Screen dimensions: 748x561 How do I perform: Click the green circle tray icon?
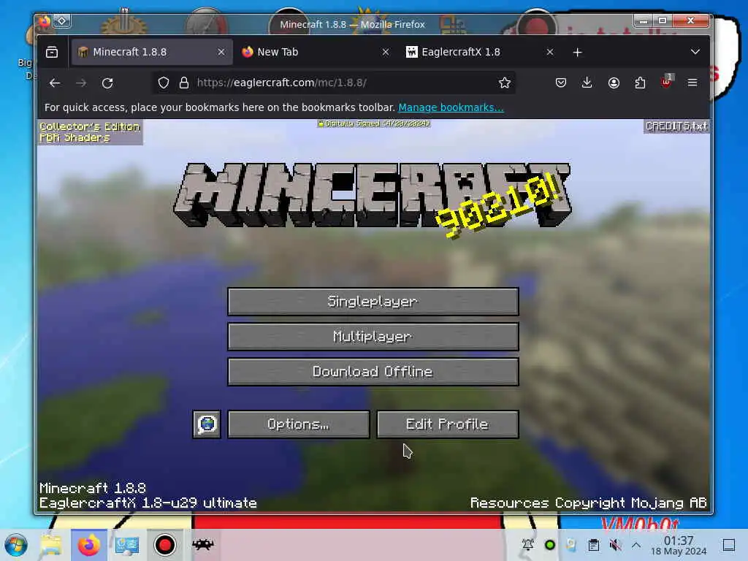(x=549, y=545)
